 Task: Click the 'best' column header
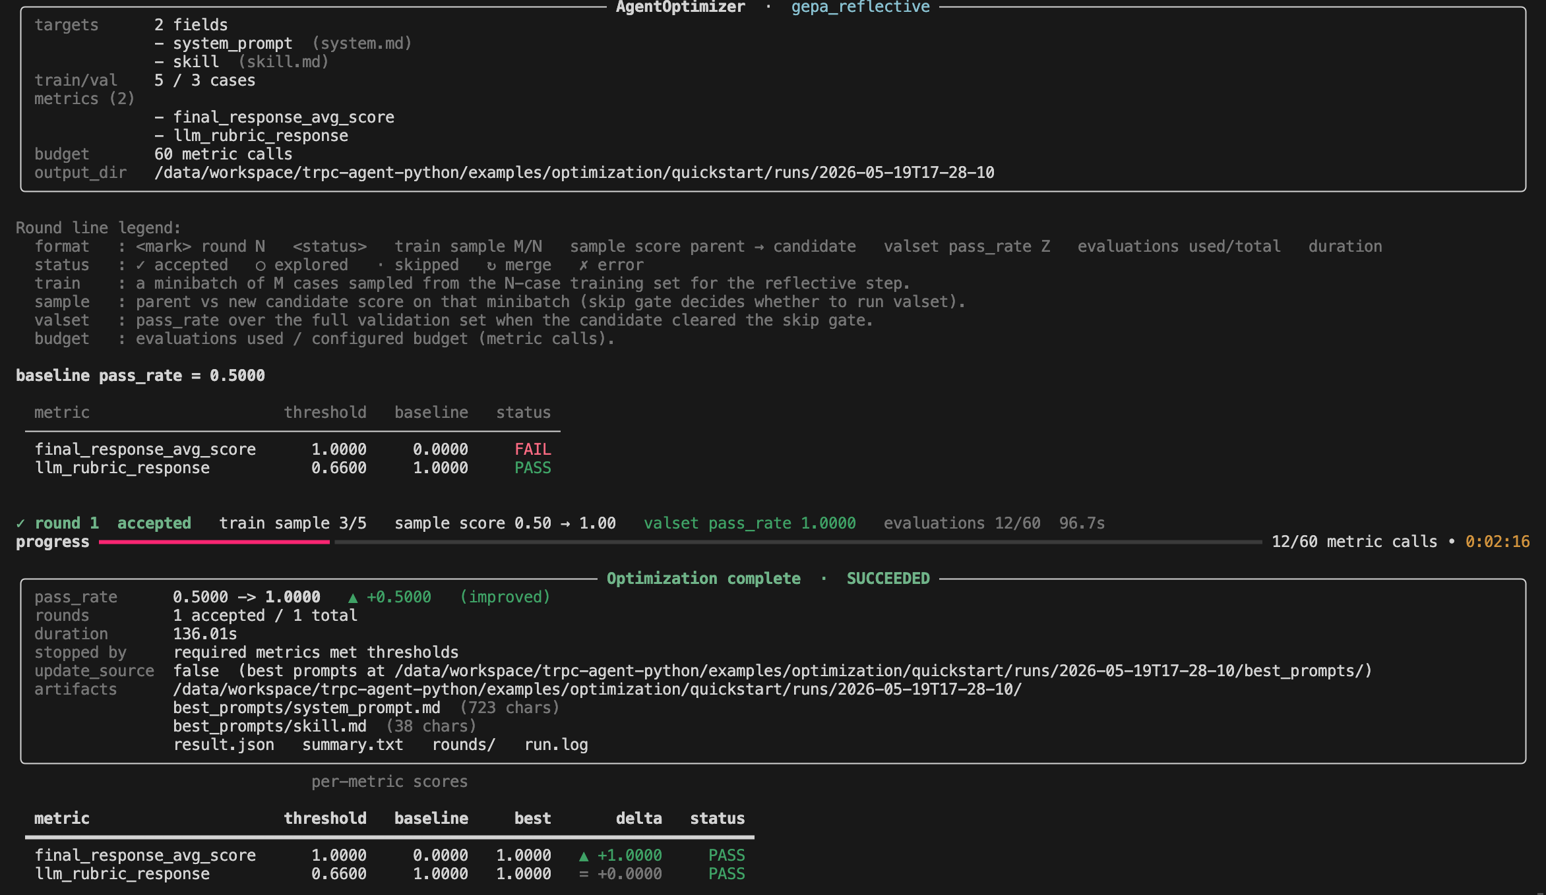click(x=533, y=819)
